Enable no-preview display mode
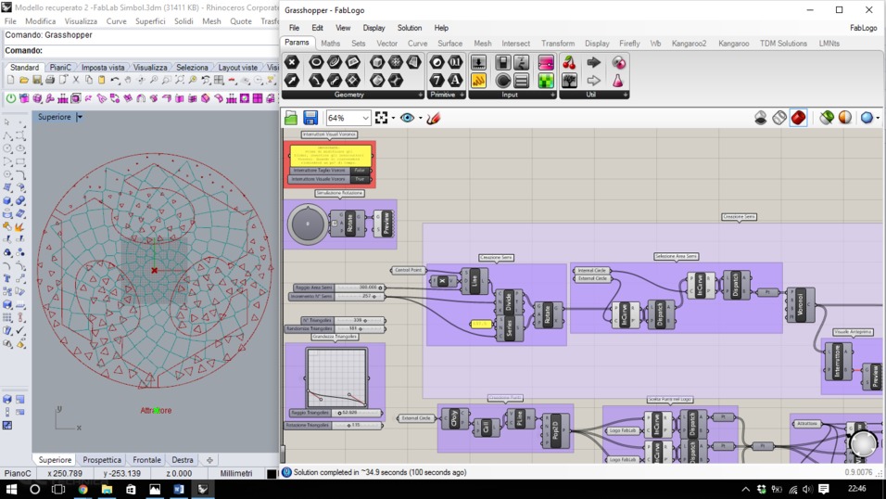This screenshot has width=886, height=499. point(761,118)
